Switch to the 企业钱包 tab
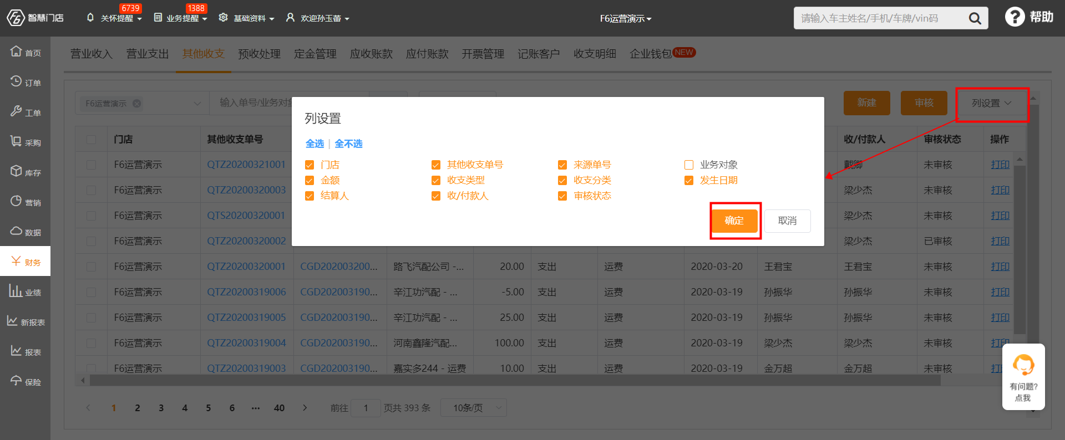 pyautogui.click(x=651, y=54)
